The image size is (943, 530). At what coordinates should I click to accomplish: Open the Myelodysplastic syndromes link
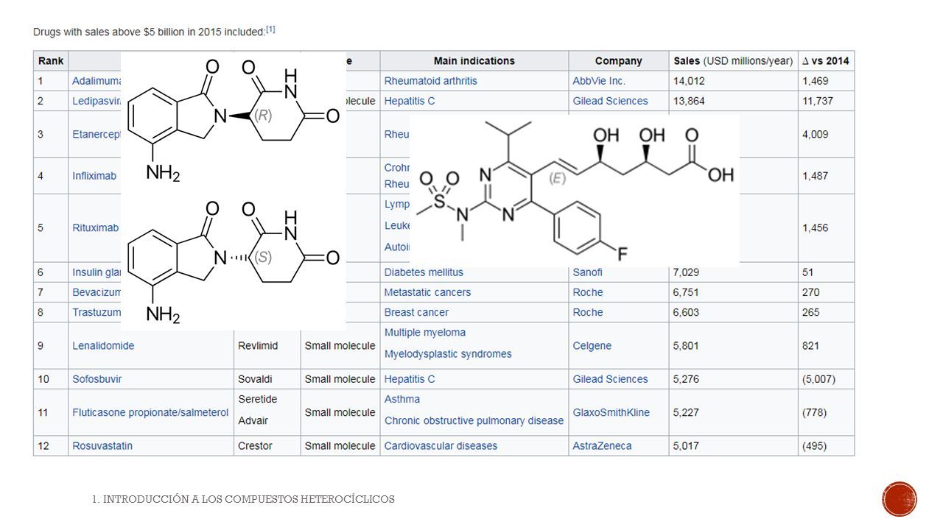[x=448, y=354]
